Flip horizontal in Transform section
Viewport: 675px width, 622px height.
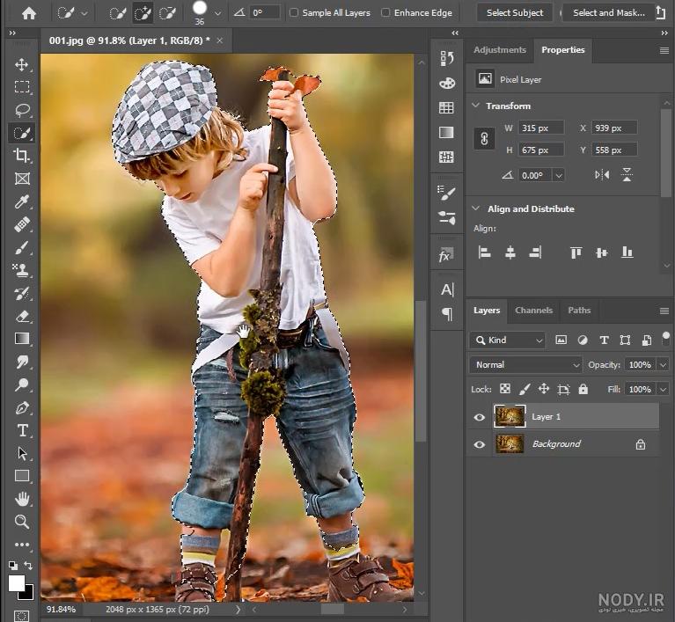click(602, 175)
